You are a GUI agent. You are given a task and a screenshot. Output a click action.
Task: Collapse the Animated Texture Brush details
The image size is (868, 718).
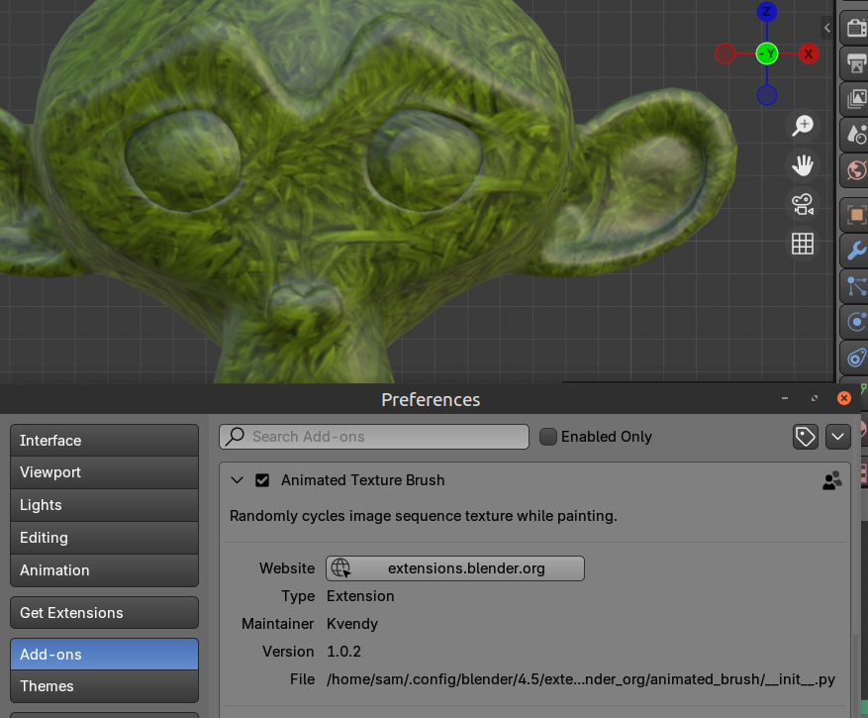237,480
